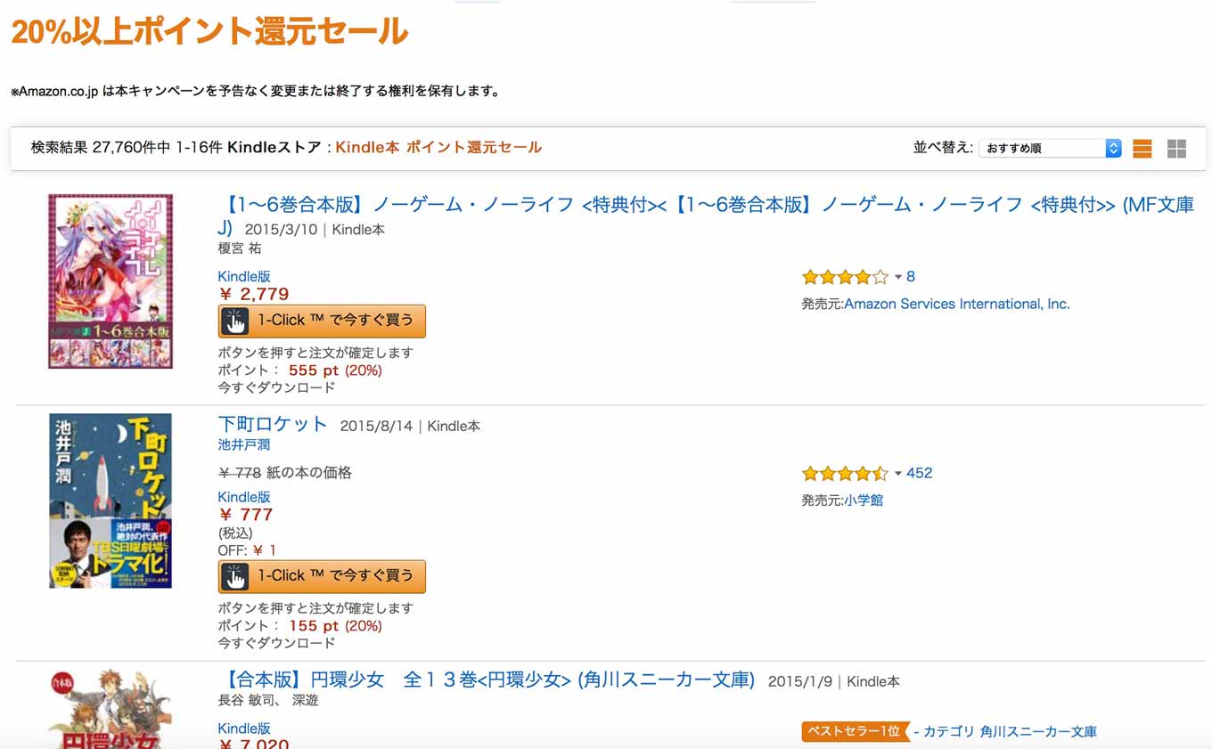Open publisher link 小学館
This screenshot has width=1212, height=749.
coord(864,501)
